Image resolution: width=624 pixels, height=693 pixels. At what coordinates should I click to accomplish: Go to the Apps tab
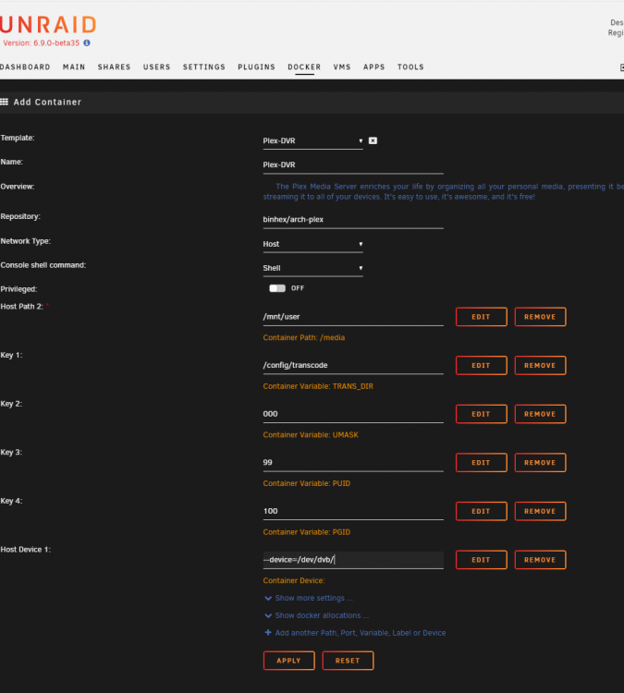374,67
